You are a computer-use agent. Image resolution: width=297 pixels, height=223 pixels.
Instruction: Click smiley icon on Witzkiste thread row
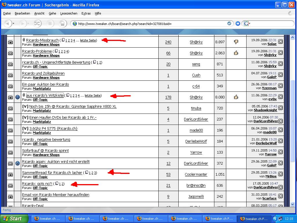pyautogui.click(x=17, y=97)
